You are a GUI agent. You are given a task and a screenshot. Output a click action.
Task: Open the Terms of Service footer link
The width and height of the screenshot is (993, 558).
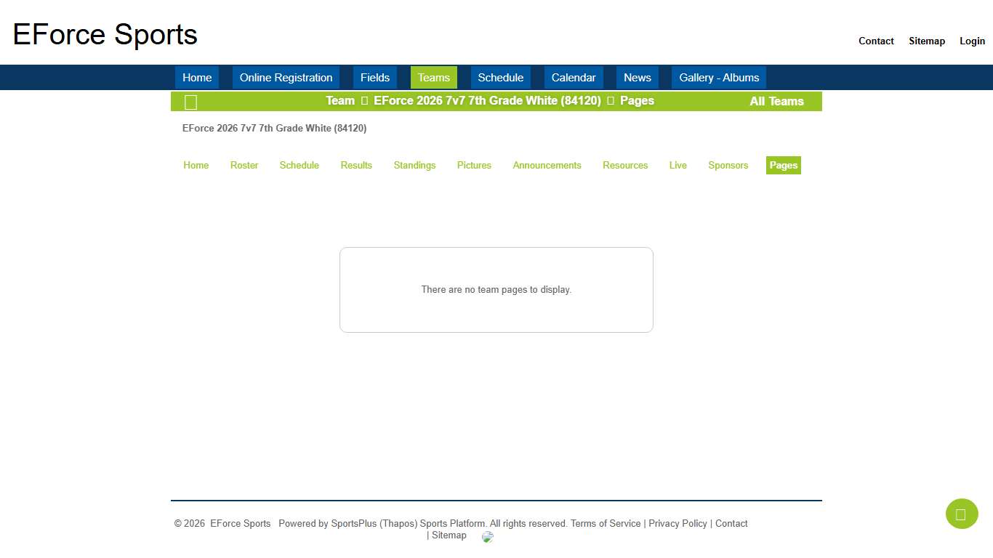(606, 524)
